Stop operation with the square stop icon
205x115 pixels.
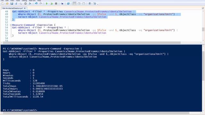pyautogui.click(x=56, y=4)
